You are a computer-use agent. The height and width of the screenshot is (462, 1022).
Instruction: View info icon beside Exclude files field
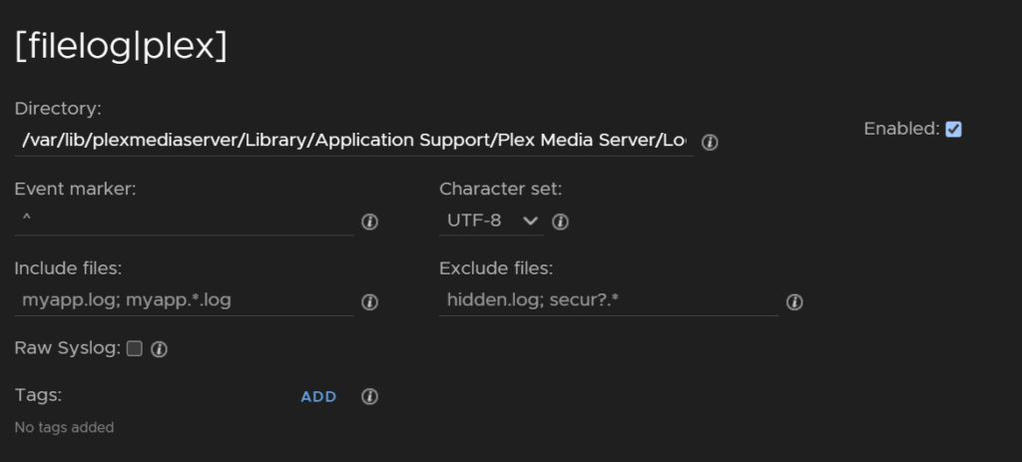click(x=793, y=302)
